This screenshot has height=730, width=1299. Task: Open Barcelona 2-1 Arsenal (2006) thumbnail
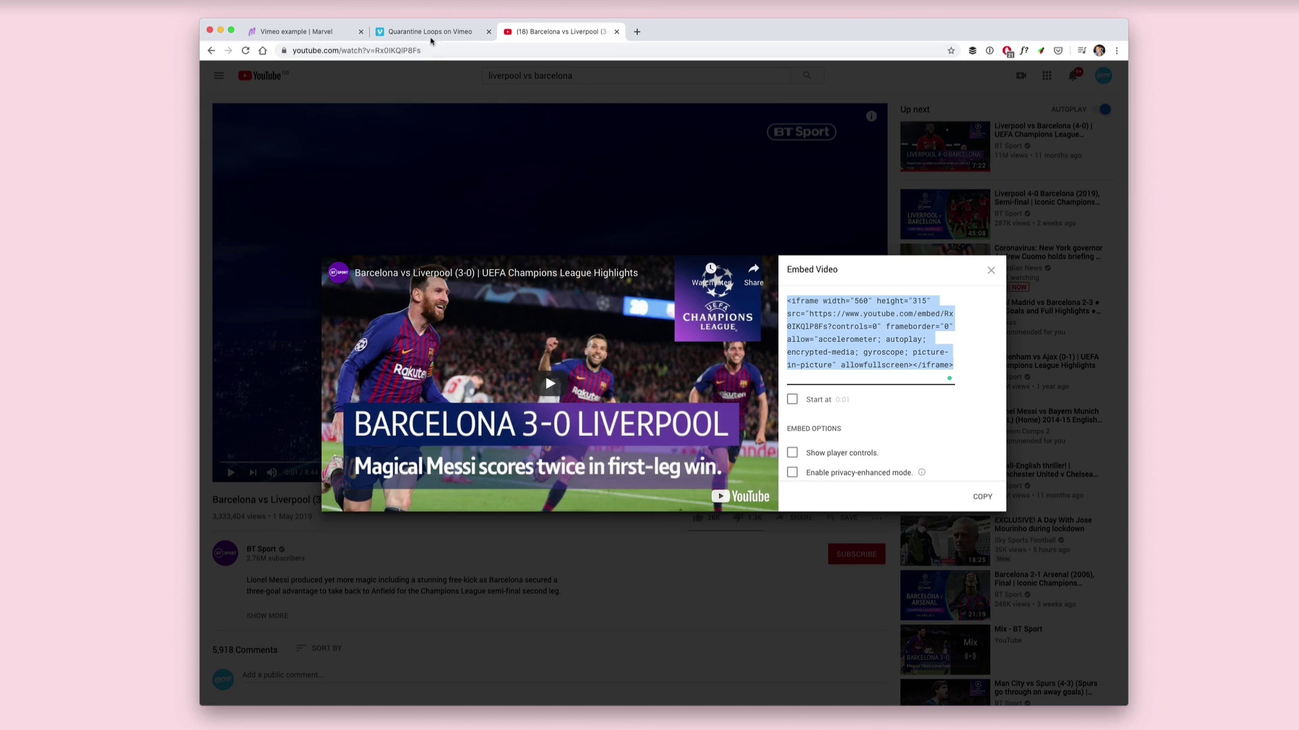coord(945,595)
